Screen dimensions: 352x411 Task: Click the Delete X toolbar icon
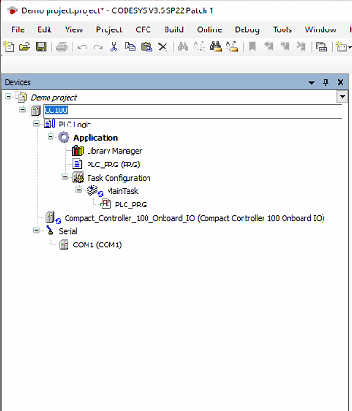pyautogui.click(x=163, y=47)
